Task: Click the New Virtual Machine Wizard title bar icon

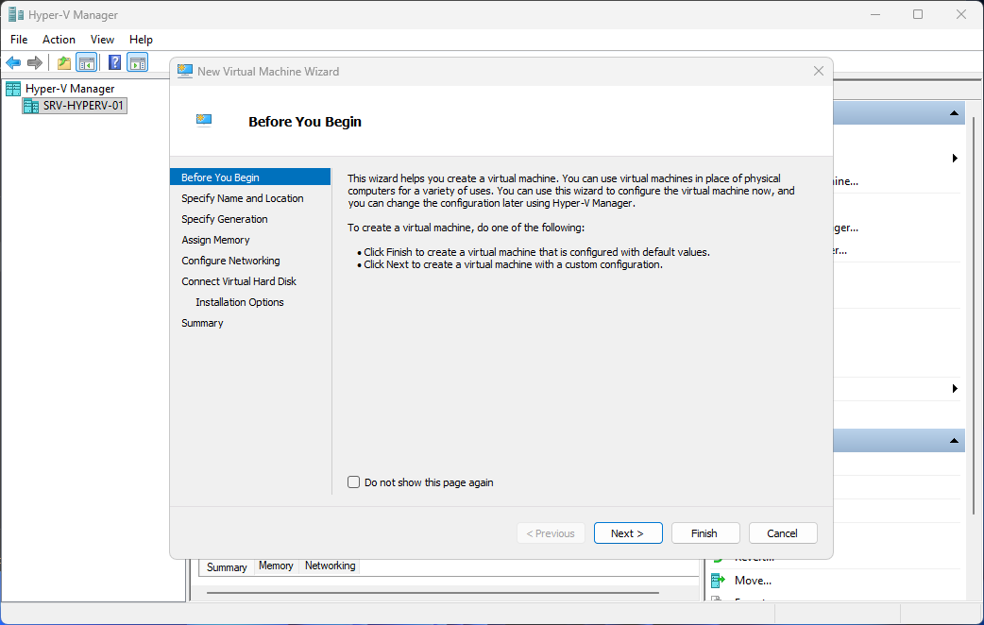Action: click(185, 71)
